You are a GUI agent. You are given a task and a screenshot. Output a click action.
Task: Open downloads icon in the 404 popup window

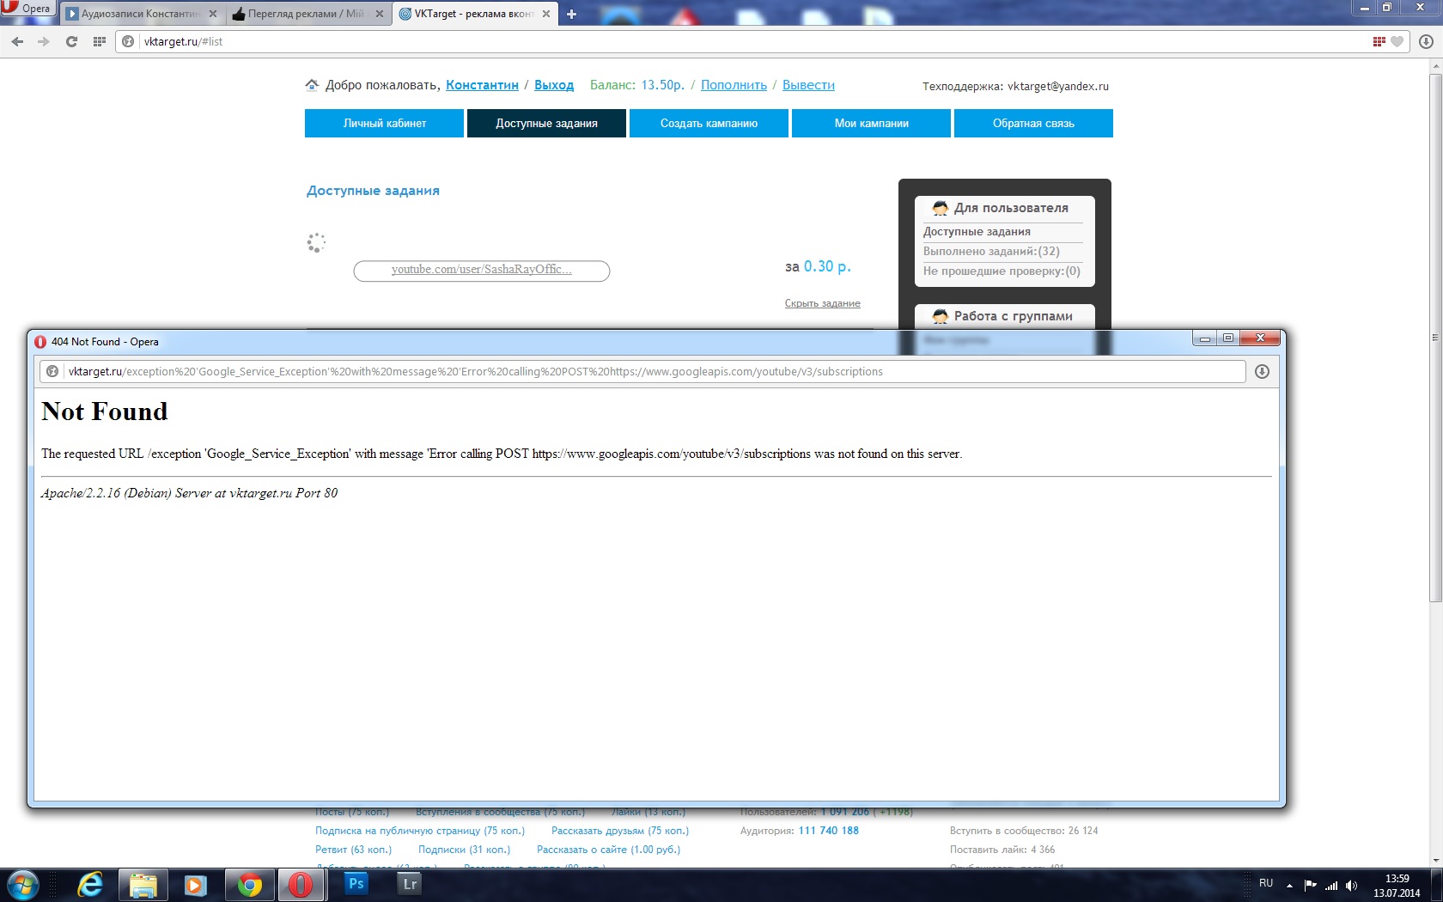click(x=1262, y=372)
